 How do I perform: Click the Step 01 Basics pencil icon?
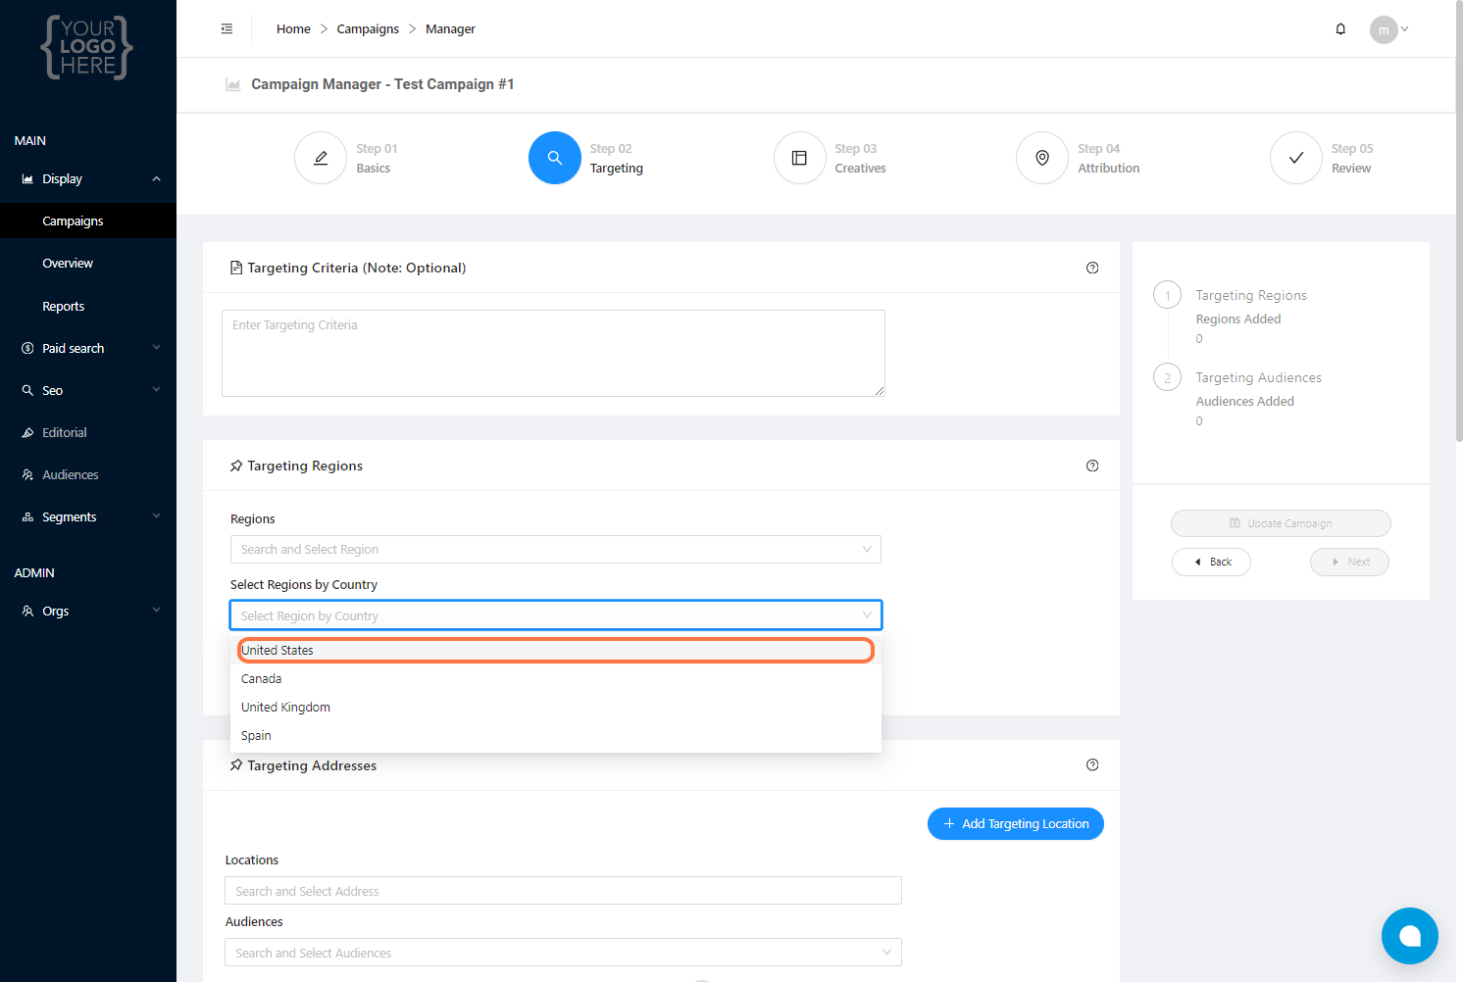point(321,158)
